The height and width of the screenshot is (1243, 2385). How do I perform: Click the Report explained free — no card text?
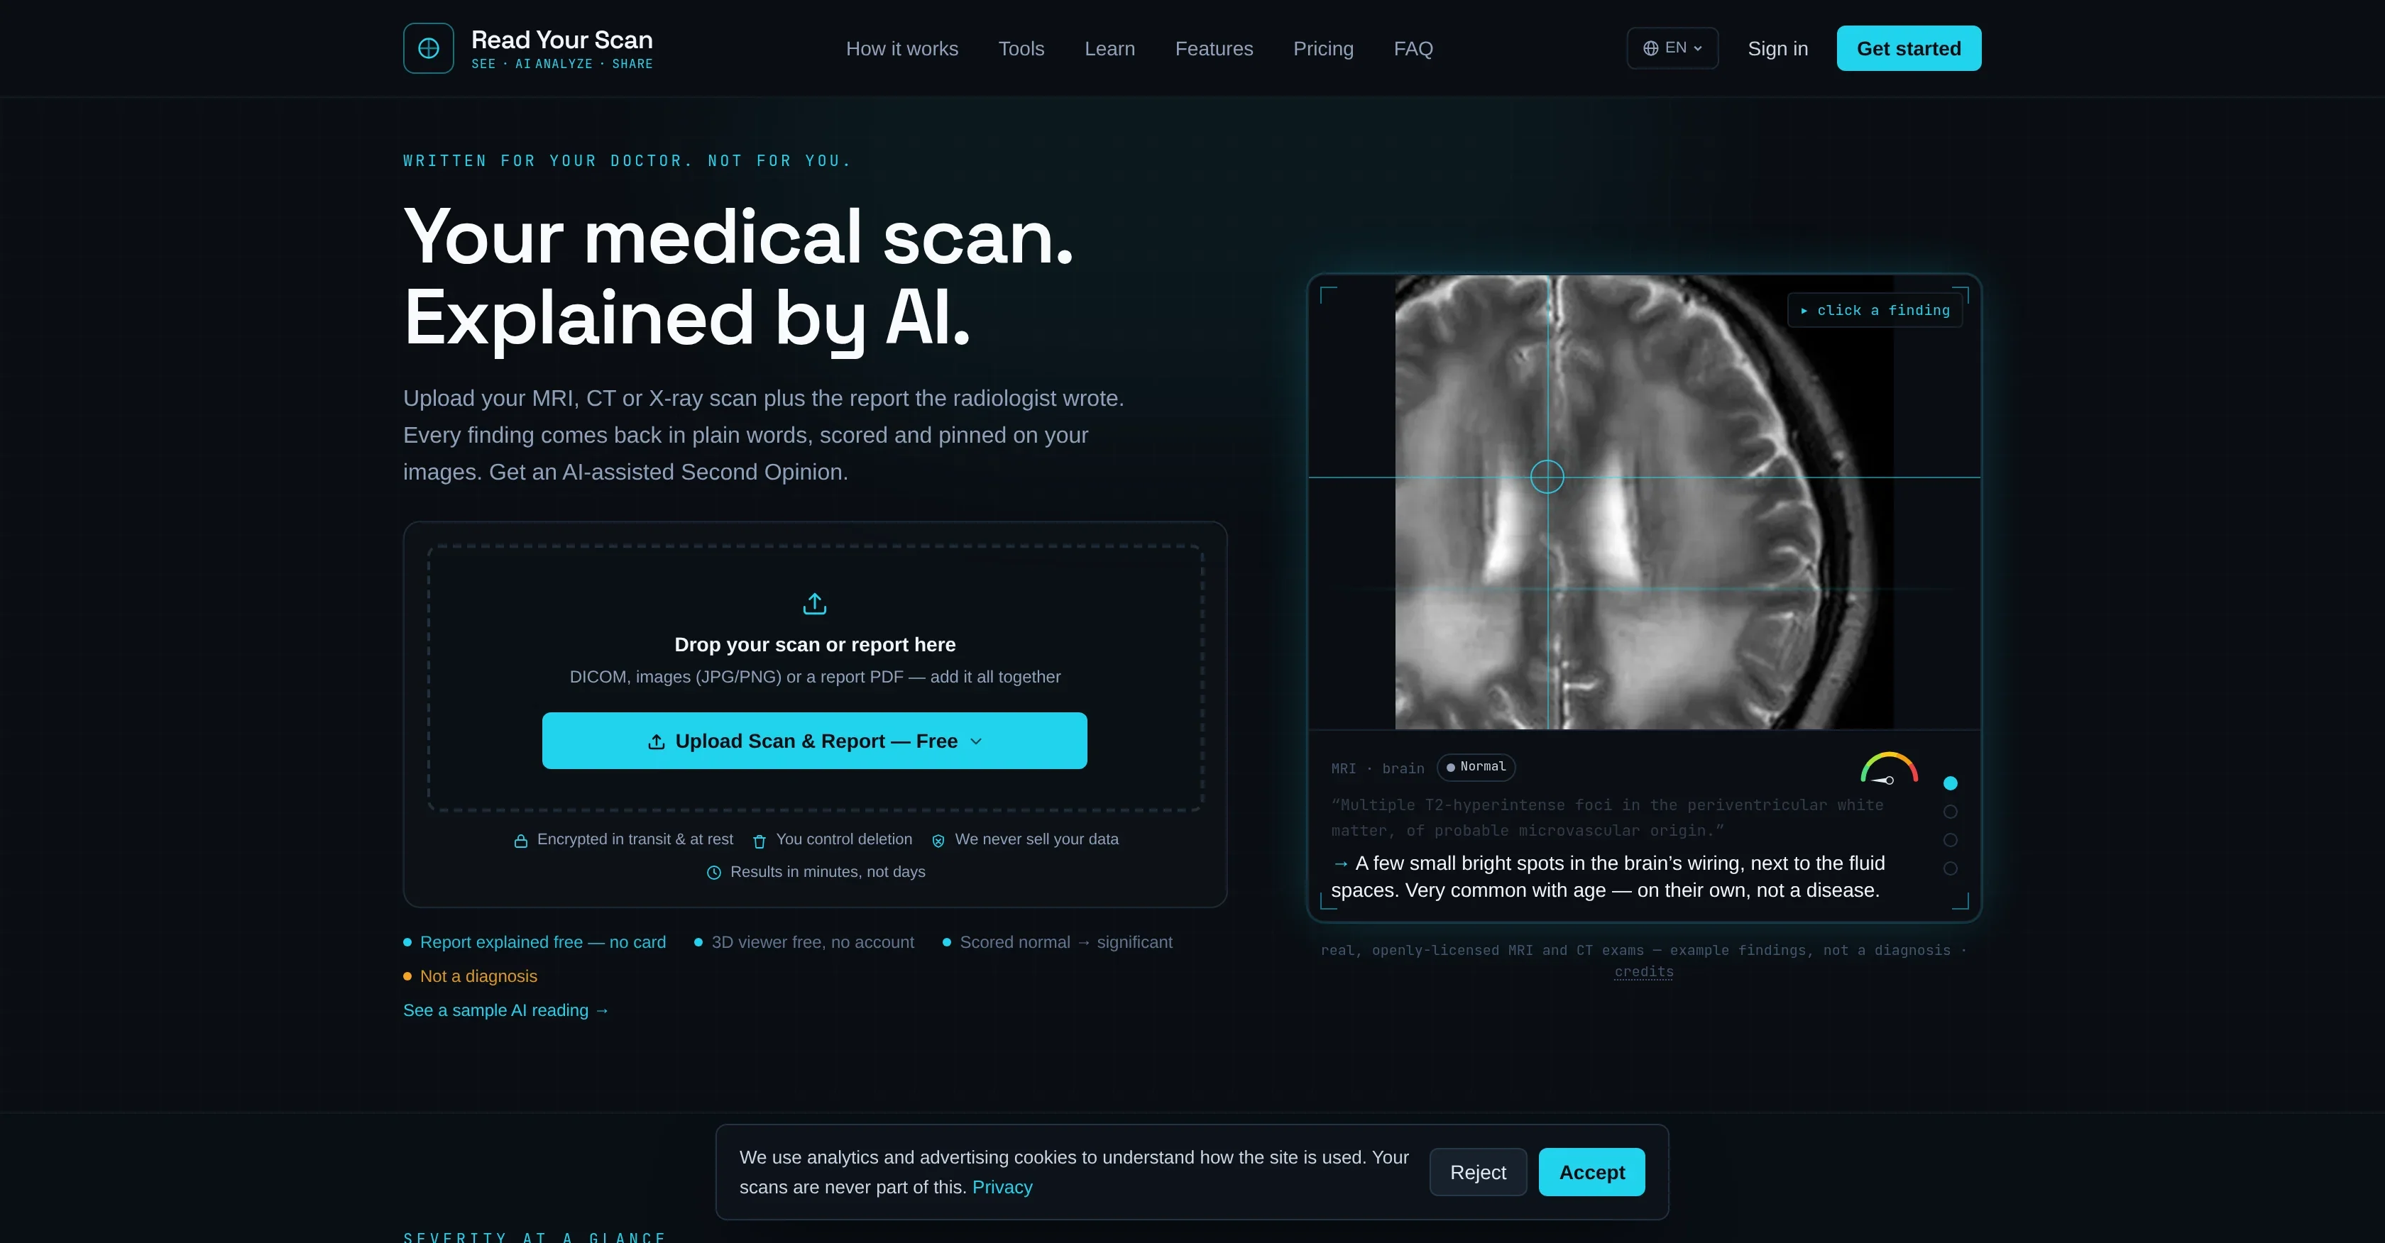[542, 942]
